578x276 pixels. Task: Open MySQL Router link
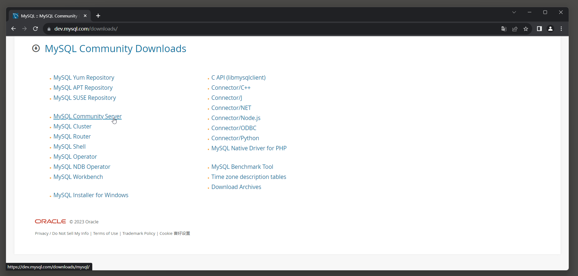(72, 136)
